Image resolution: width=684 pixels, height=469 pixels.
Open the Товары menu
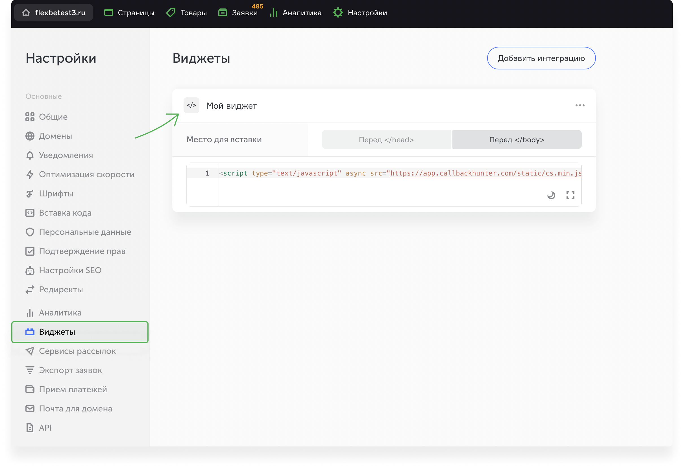coord(187,13)
